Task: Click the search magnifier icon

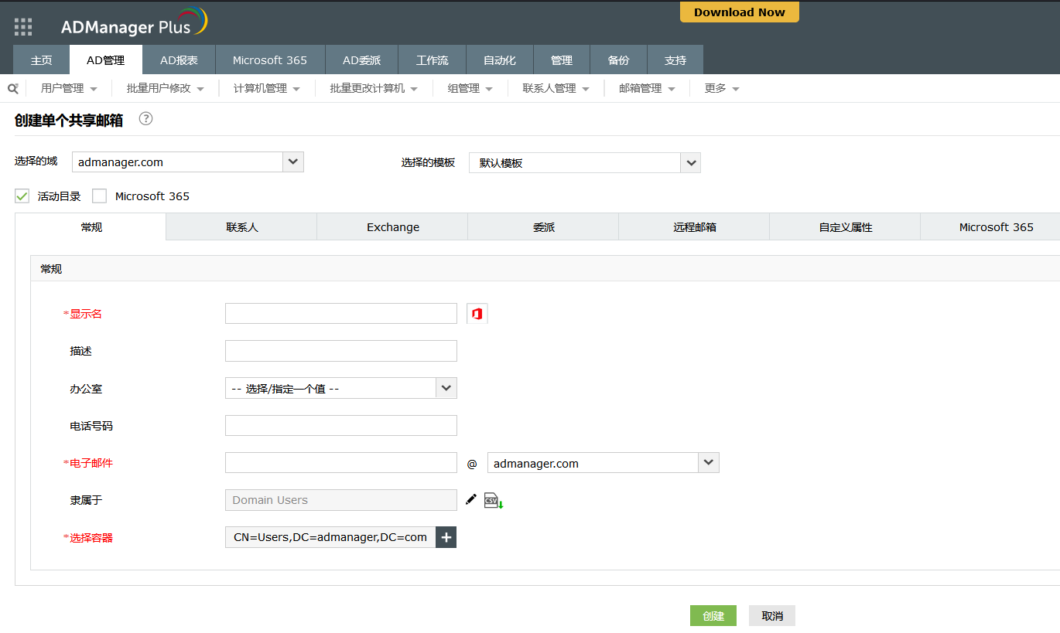Action: [12, 88]
